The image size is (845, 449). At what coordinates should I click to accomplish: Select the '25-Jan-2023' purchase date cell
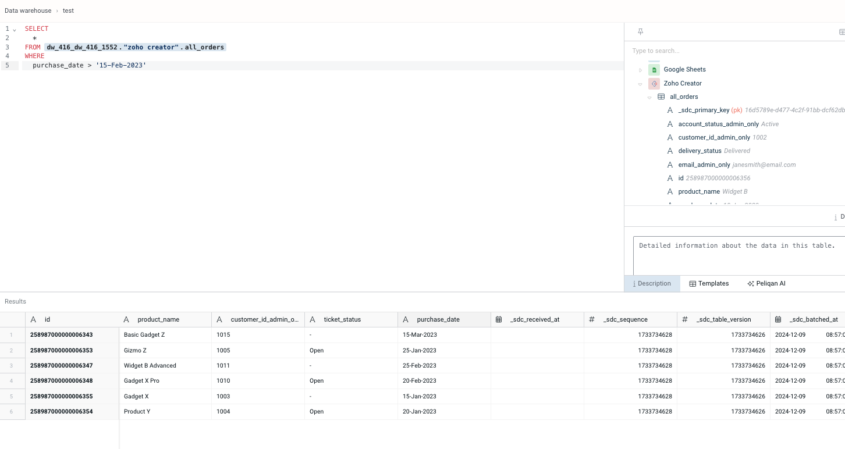[x=445, y=350]
